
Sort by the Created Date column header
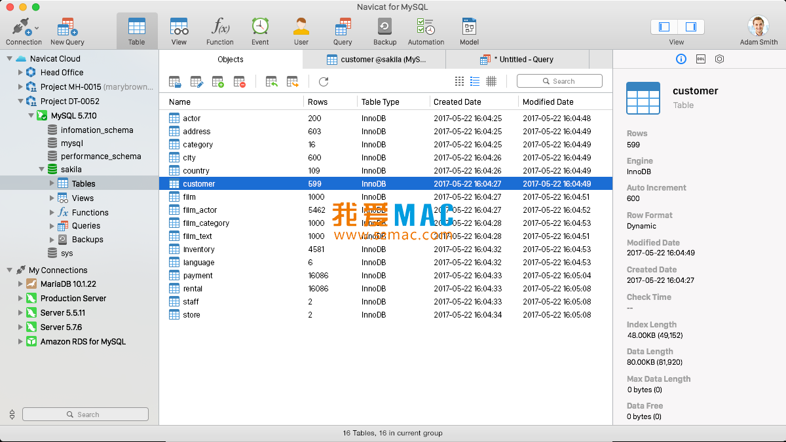(474, 102)
